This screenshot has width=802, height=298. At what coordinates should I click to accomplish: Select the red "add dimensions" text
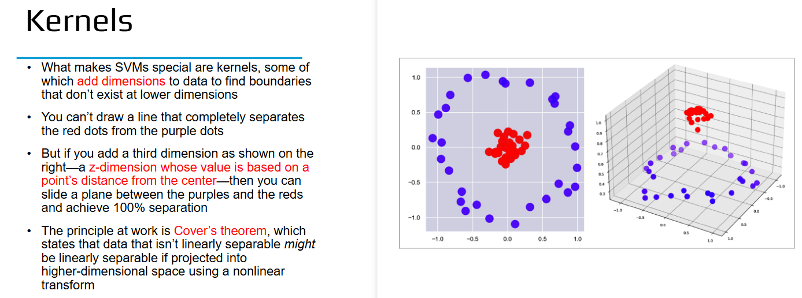pos(121,81)
